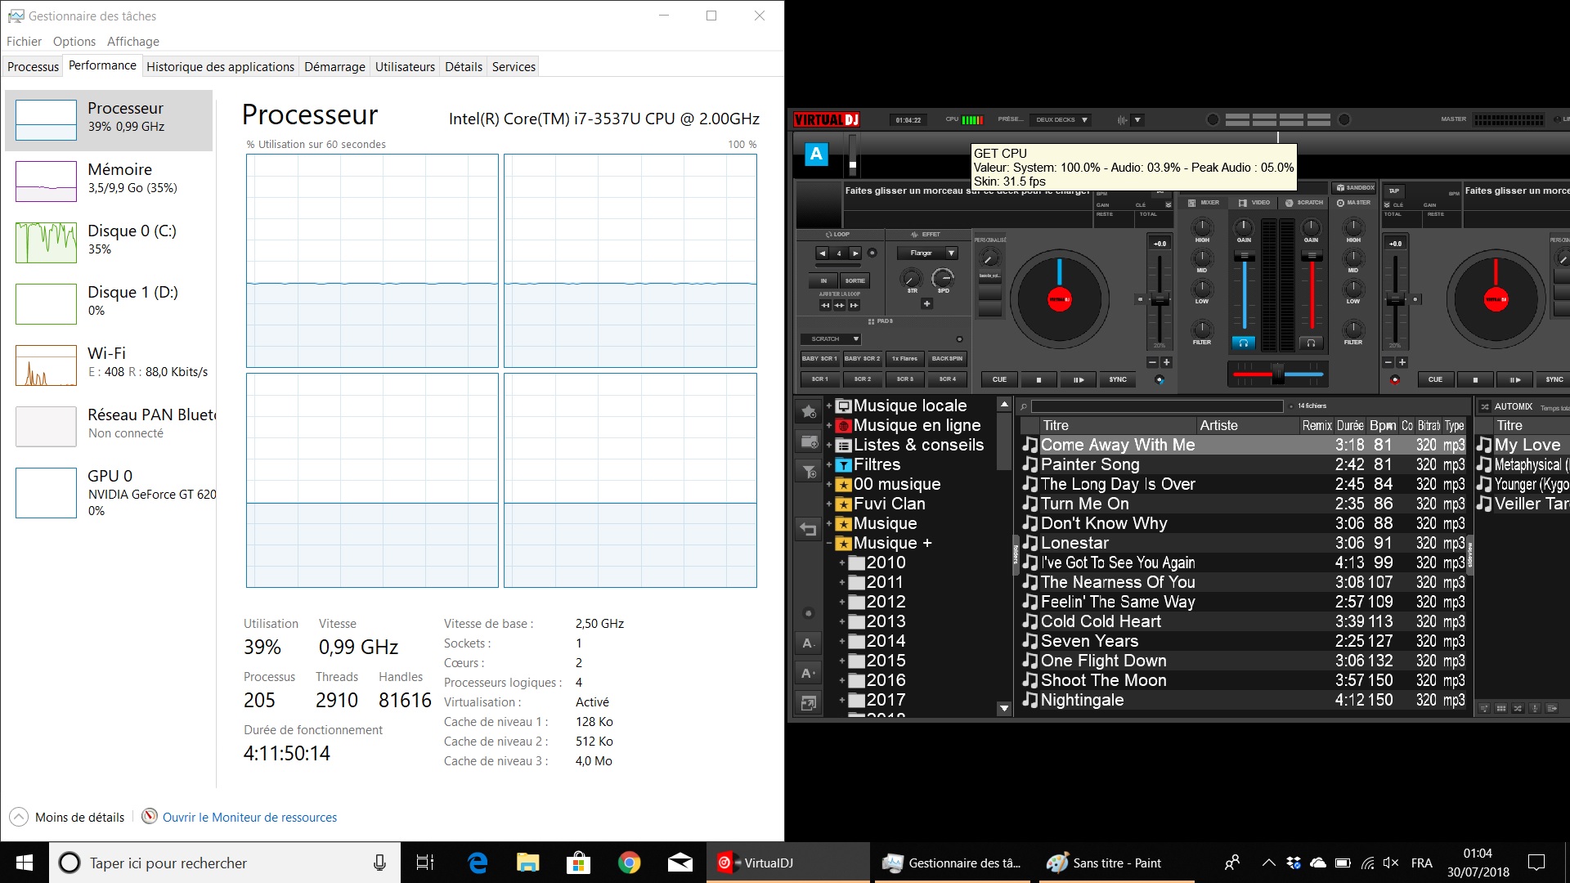The width and height of the screenshot is (1570, 883).
Task: Switch to the VIDEO panel tab
Action: click(x=1254, y=203)
